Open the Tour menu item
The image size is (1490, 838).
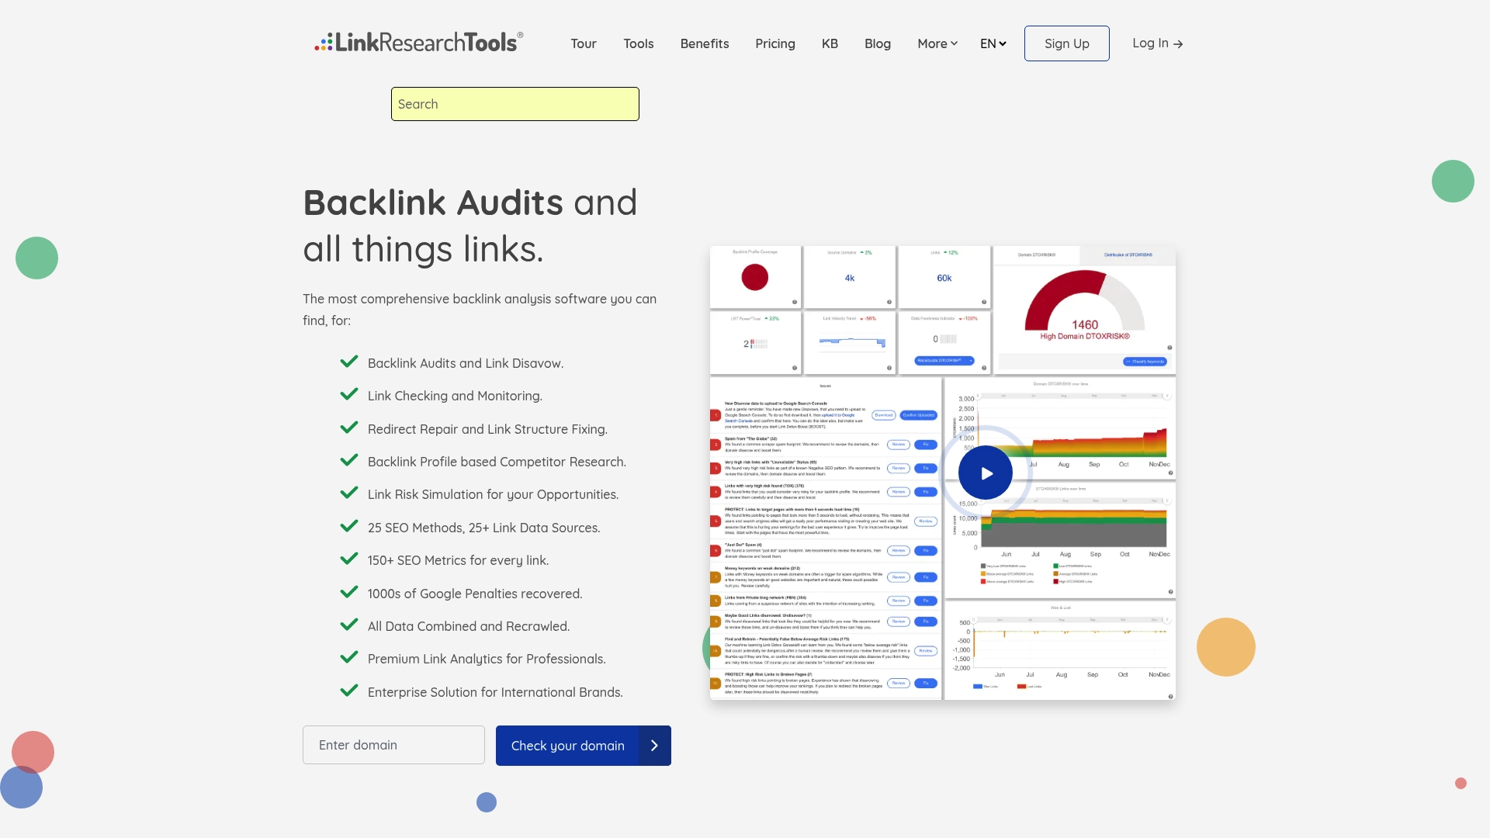[584, 43]
